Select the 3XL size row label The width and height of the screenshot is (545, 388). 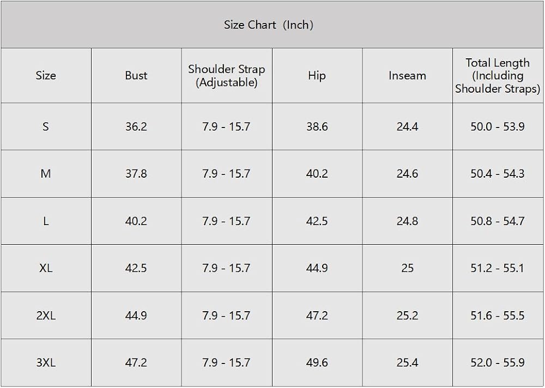click(46, 362)
